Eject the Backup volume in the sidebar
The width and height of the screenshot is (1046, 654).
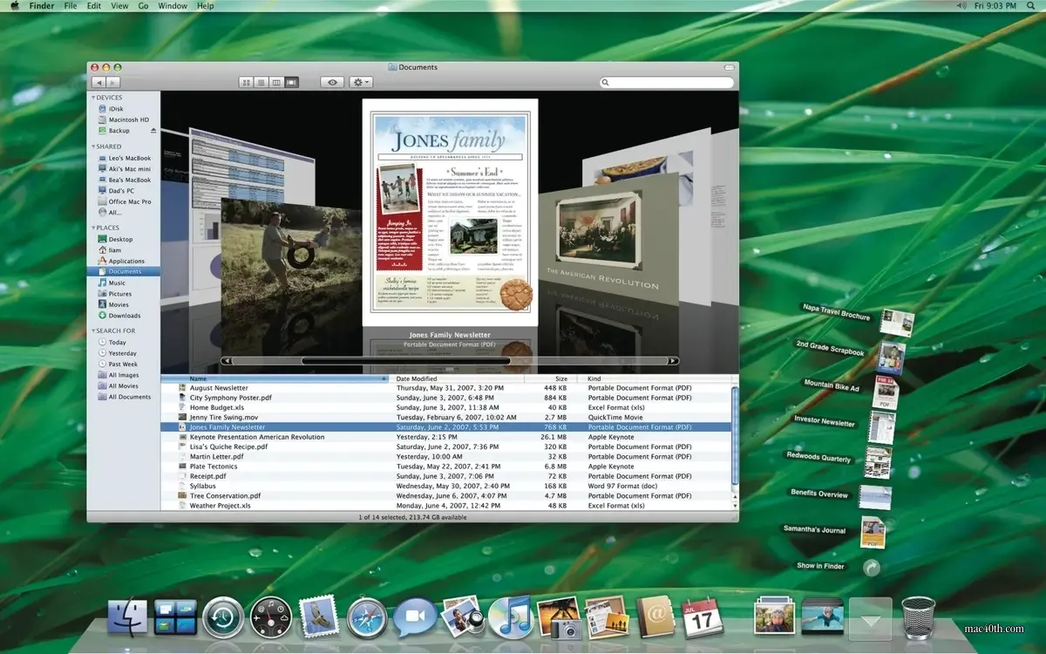point(153,130)
